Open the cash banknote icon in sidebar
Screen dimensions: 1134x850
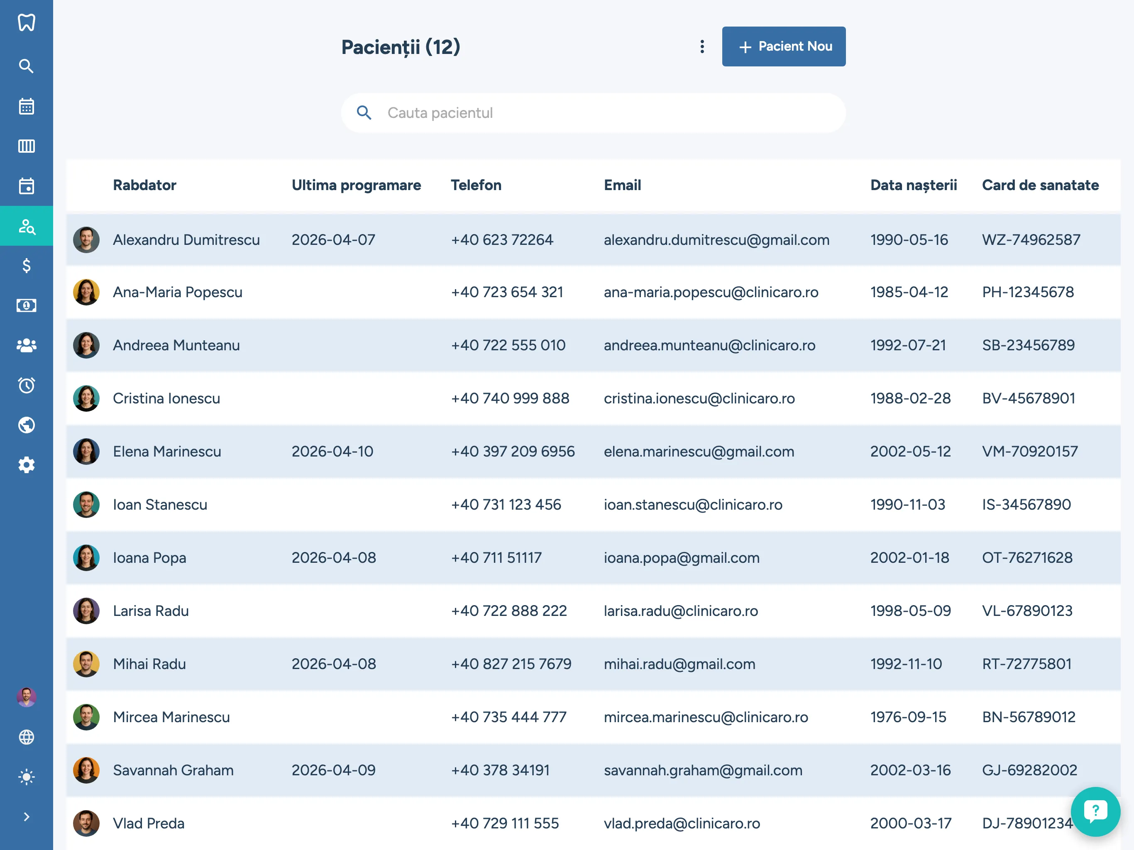click(26, 305)
